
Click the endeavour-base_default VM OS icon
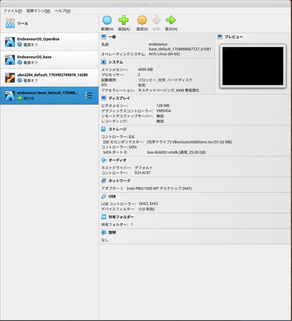10,96
